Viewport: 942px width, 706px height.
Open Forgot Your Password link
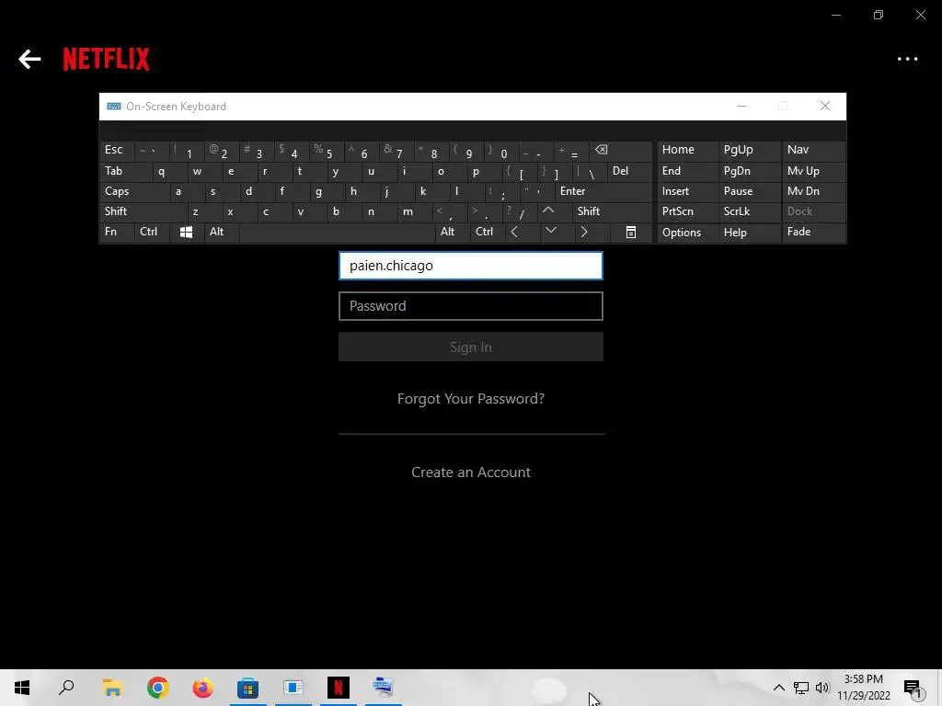click(x=470, y=399)
